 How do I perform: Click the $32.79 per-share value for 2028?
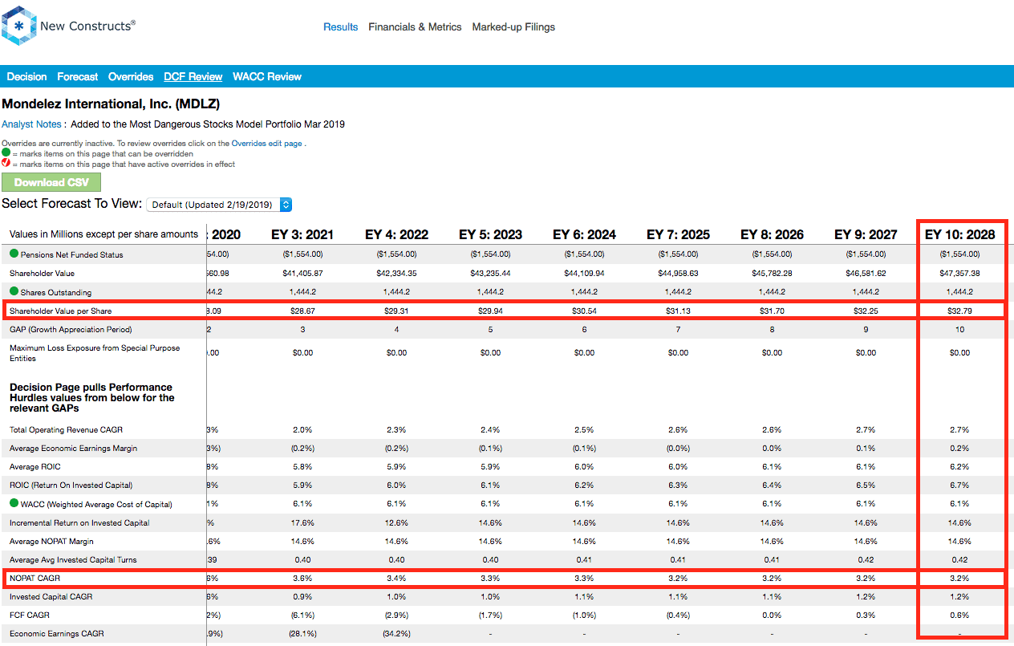959,311
